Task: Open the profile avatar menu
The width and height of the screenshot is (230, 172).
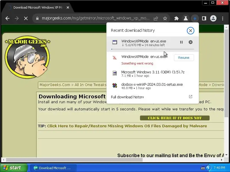Action: [x=213, y=18]
